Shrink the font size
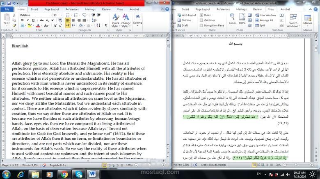320x179 pixels. click(x=60, y=25)
